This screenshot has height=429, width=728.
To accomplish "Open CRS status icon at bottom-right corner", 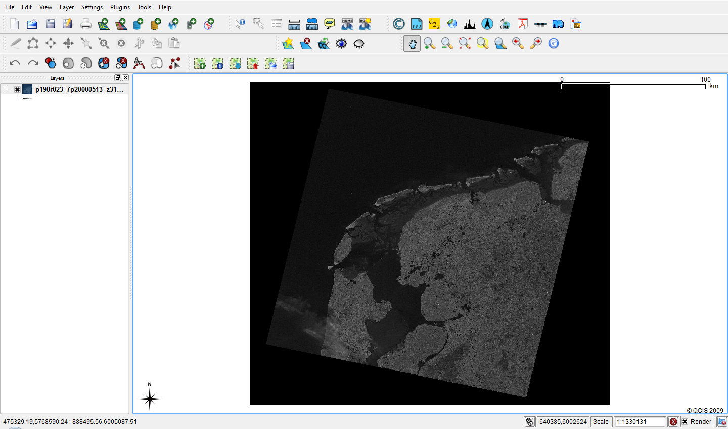I will point(722,422).
